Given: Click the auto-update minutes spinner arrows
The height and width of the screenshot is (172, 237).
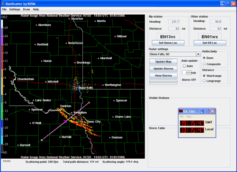Looking at the screenshot, I should pyautogui.click(x=190, y=72).
